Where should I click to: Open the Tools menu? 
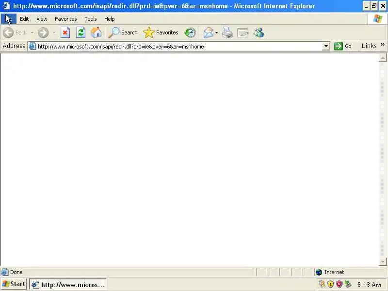tap(91, 19)
